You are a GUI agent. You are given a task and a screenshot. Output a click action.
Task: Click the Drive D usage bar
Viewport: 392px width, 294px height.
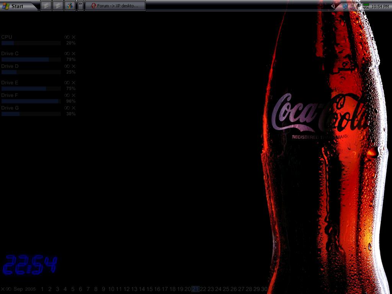pos(31,72)
